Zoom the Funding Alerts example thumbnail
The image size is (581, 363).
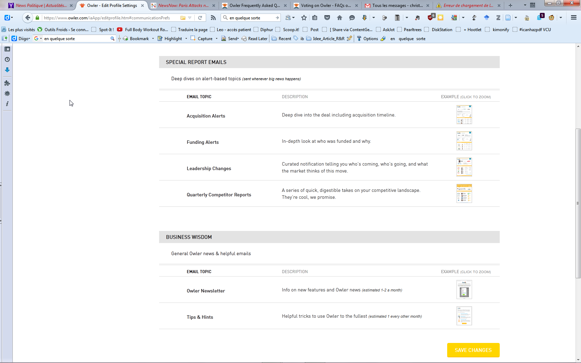(x=464, y=141)
